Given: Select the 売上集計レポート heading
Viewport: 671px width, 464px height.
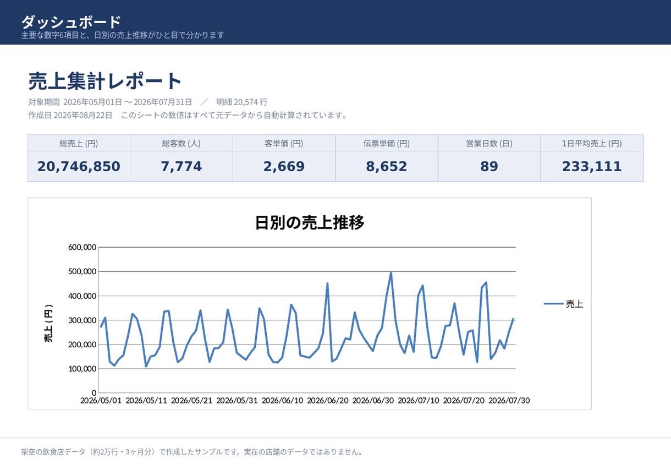Looking at the screenshot, I should click(x=105, y=81).
